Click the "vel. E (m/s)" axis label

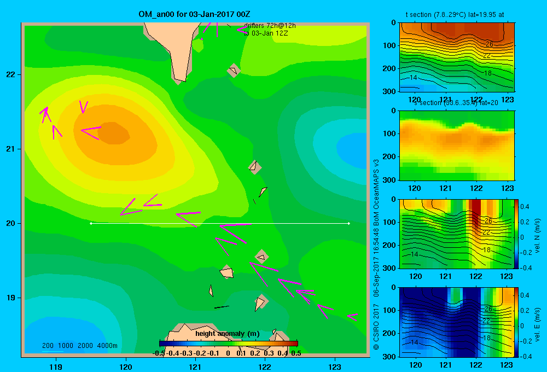coord(537,324)
